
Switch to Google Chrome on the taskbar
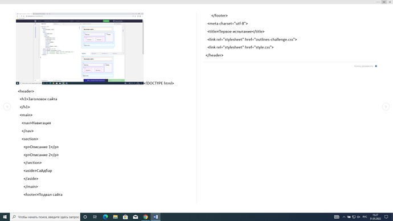coord(145,217)
